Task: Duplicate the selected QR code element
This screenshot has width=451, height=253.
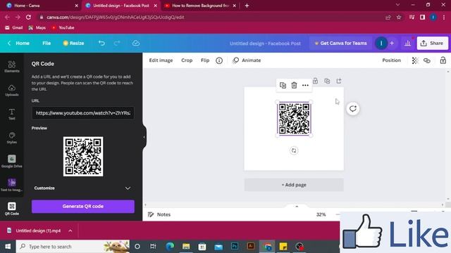Action: pos(283,85)
